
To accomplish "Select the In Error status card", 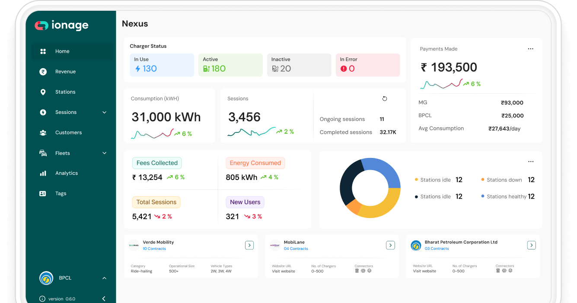I will (x=368, y=65).
